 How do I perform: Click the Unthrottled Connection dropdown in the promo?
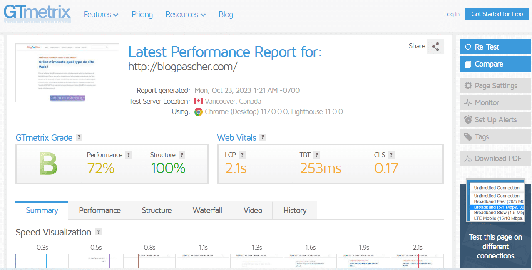coord(496,188)
